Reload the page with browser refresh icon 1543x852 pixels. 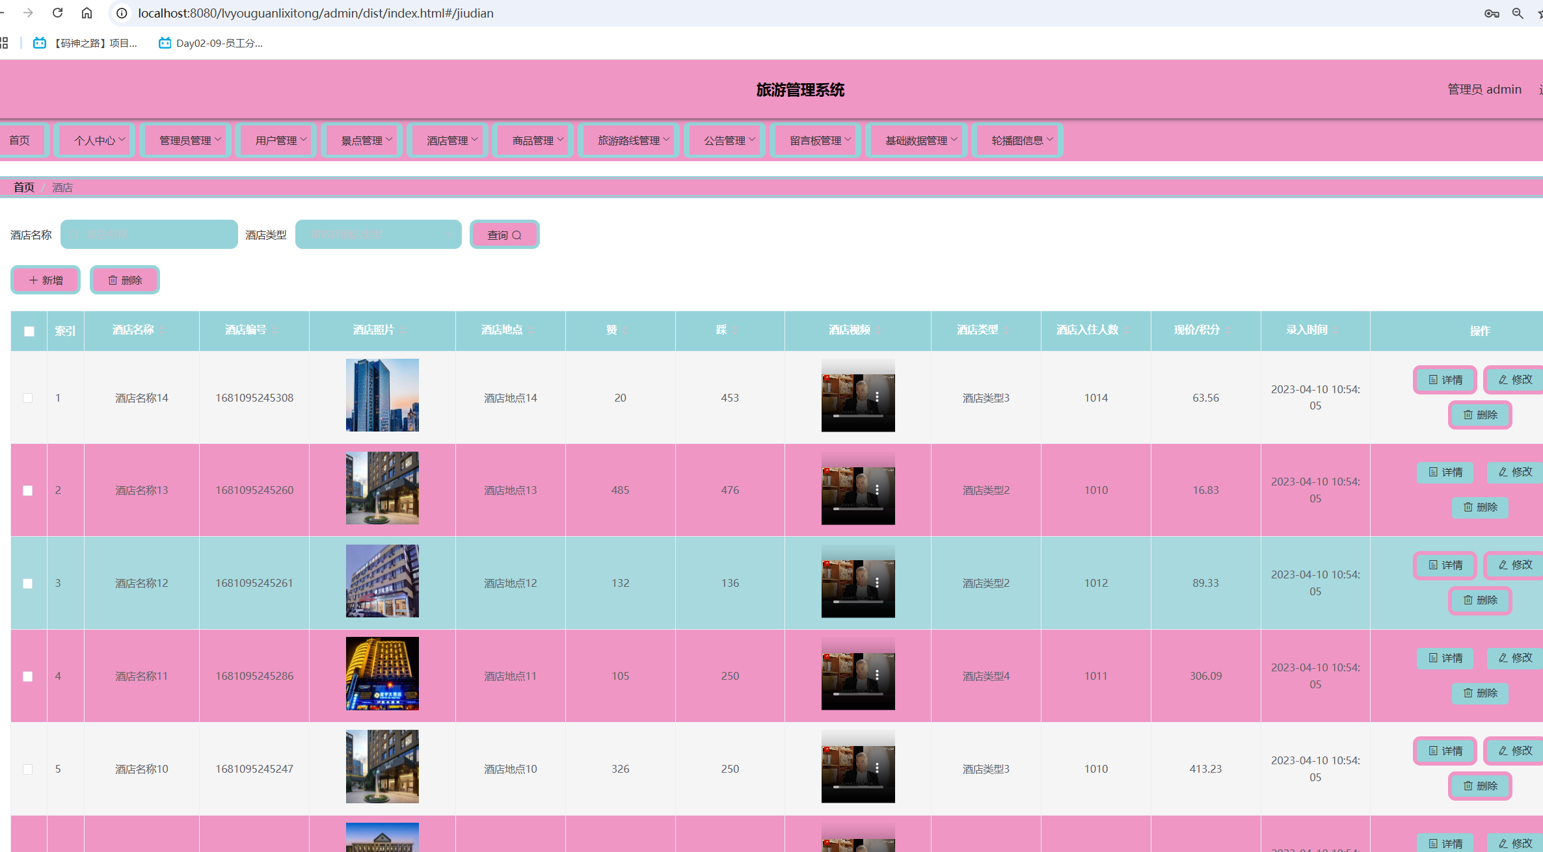[x=57, y=13]
